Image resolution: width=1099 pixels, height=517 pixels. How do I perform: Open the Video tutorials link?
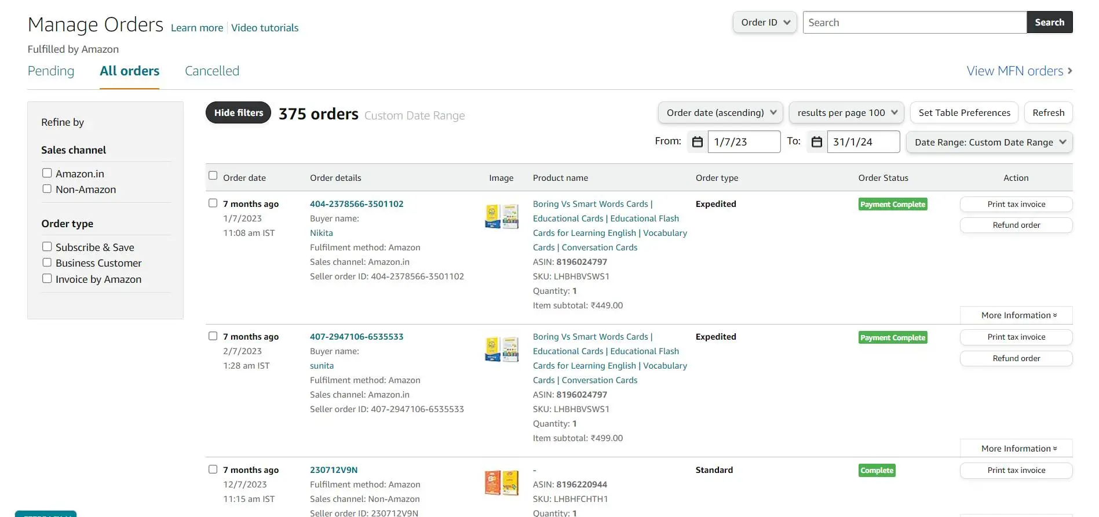pos(265,28)
